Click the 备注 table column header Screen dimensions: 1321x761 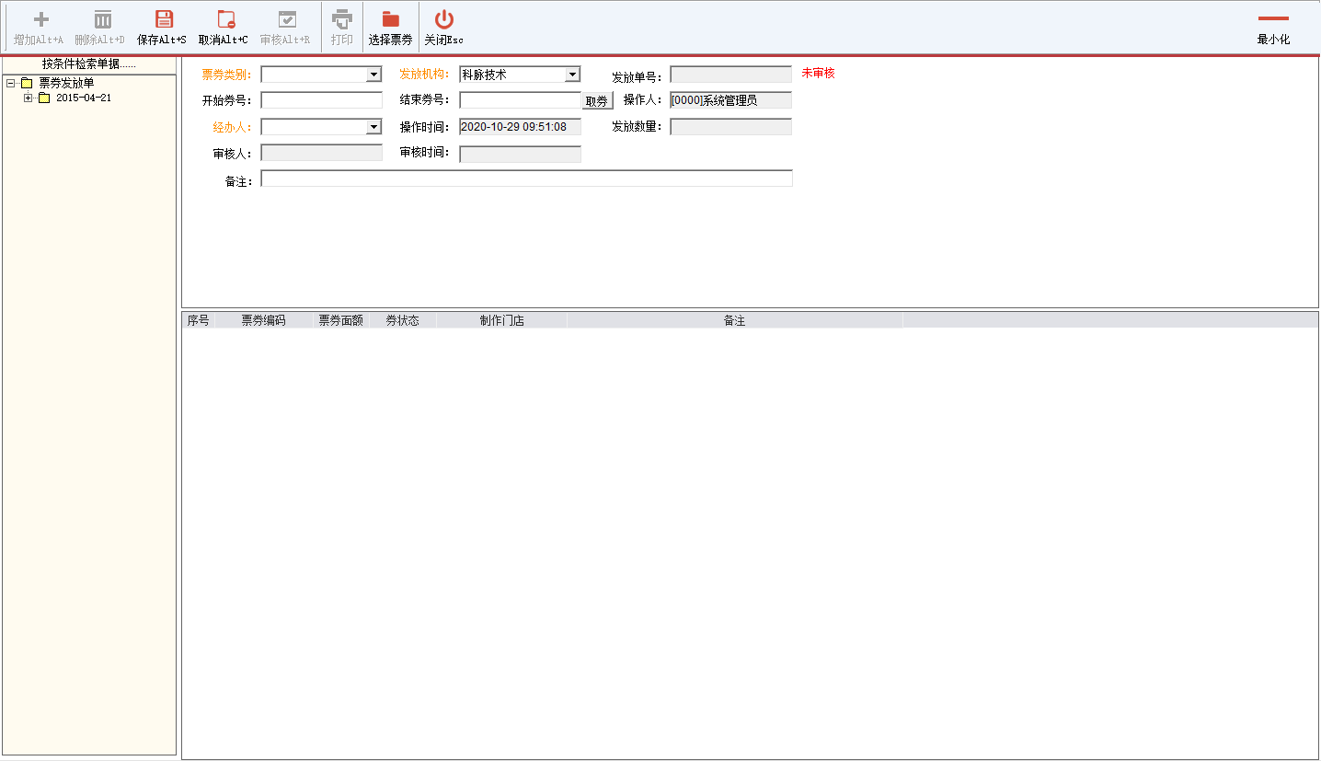click(x=735, y=320)
